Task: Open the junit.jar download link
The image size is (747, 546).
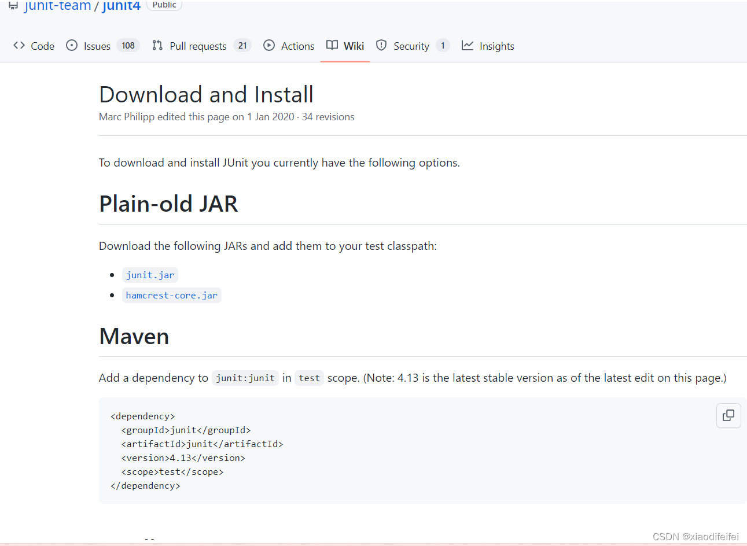Action: point(150,275)
